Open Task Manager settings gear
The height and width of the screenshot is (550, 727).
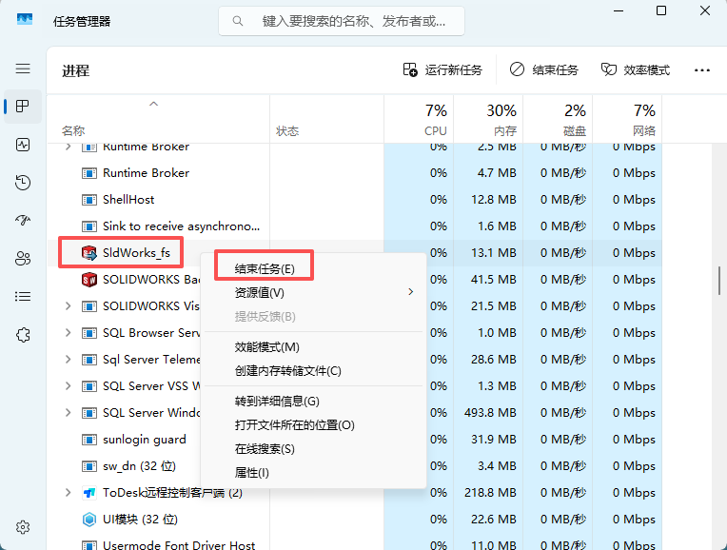click(x=23, y=527)
